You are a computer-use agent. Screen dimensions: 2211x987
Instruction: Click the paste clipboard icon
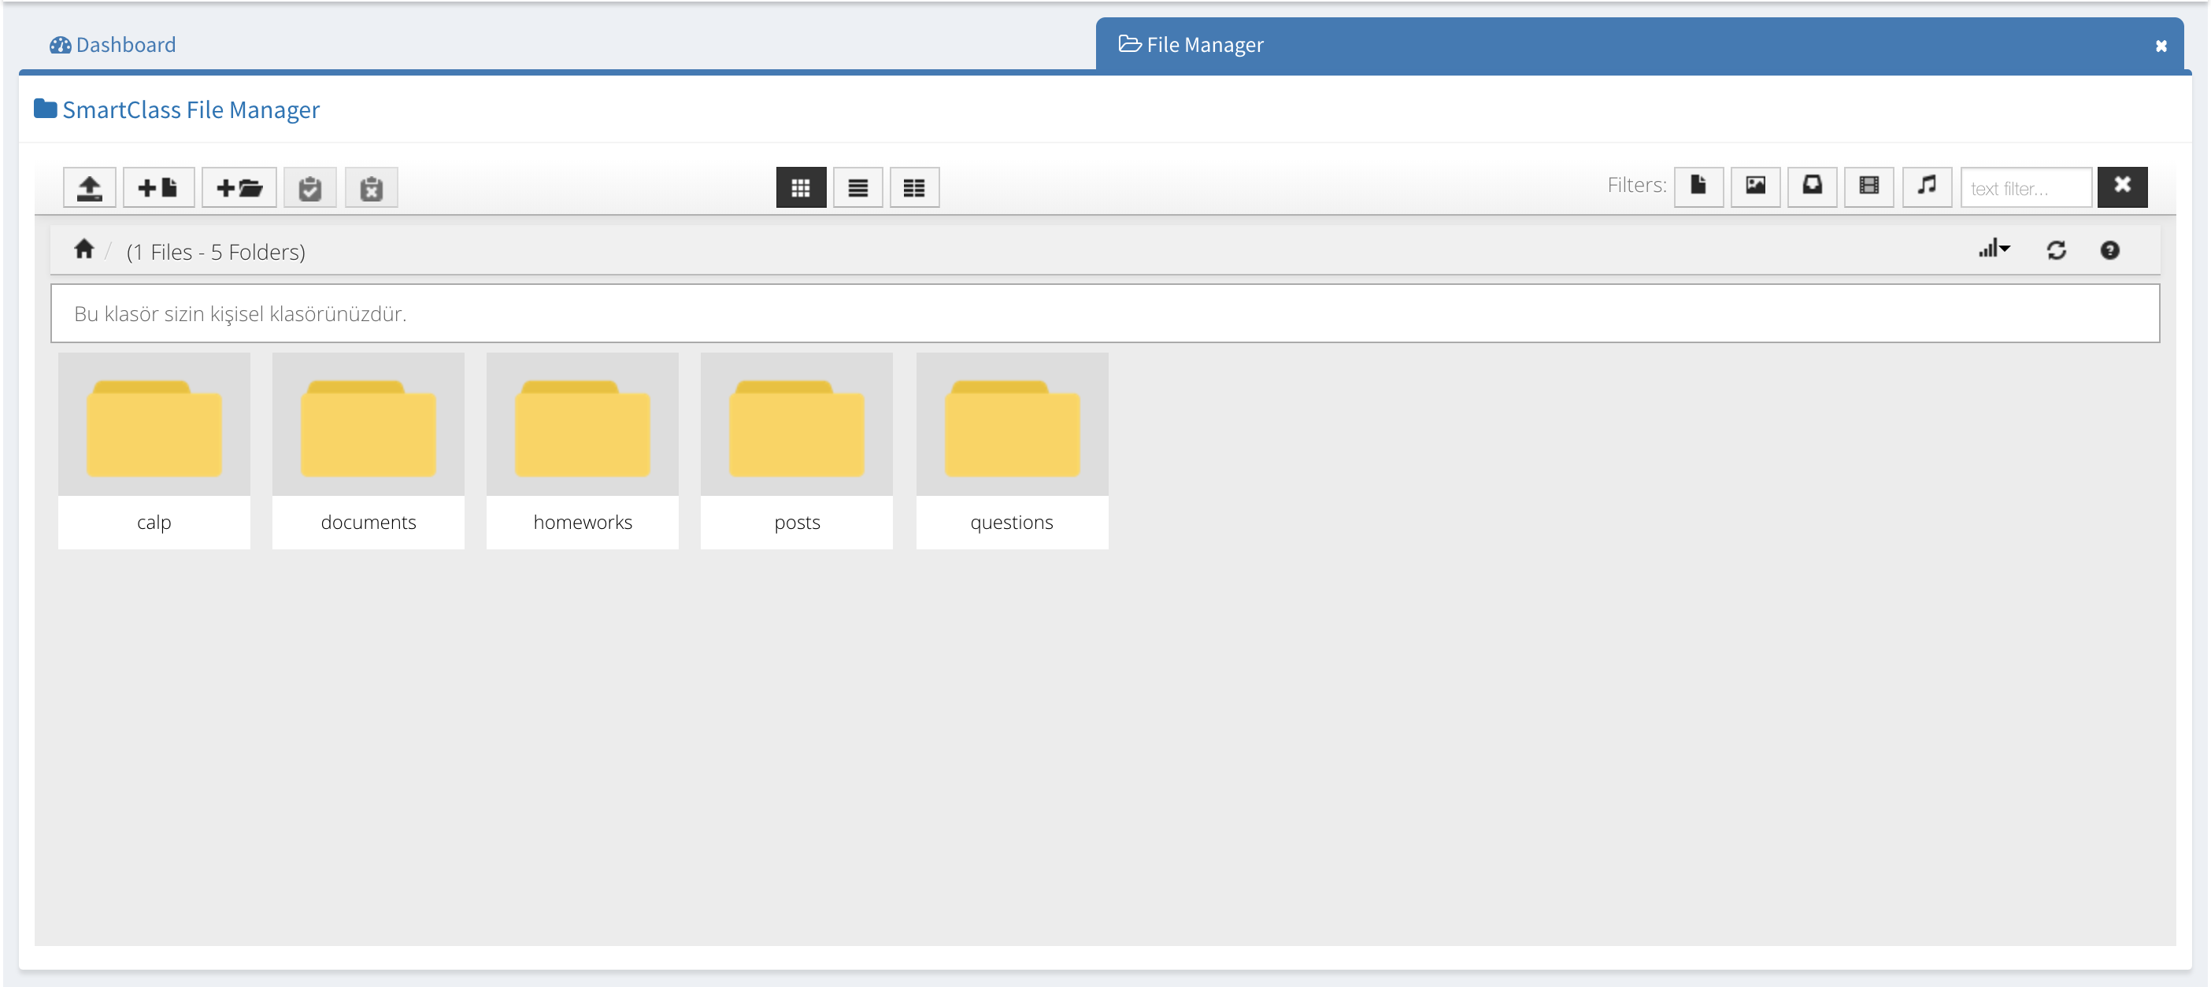coord(310,187)
